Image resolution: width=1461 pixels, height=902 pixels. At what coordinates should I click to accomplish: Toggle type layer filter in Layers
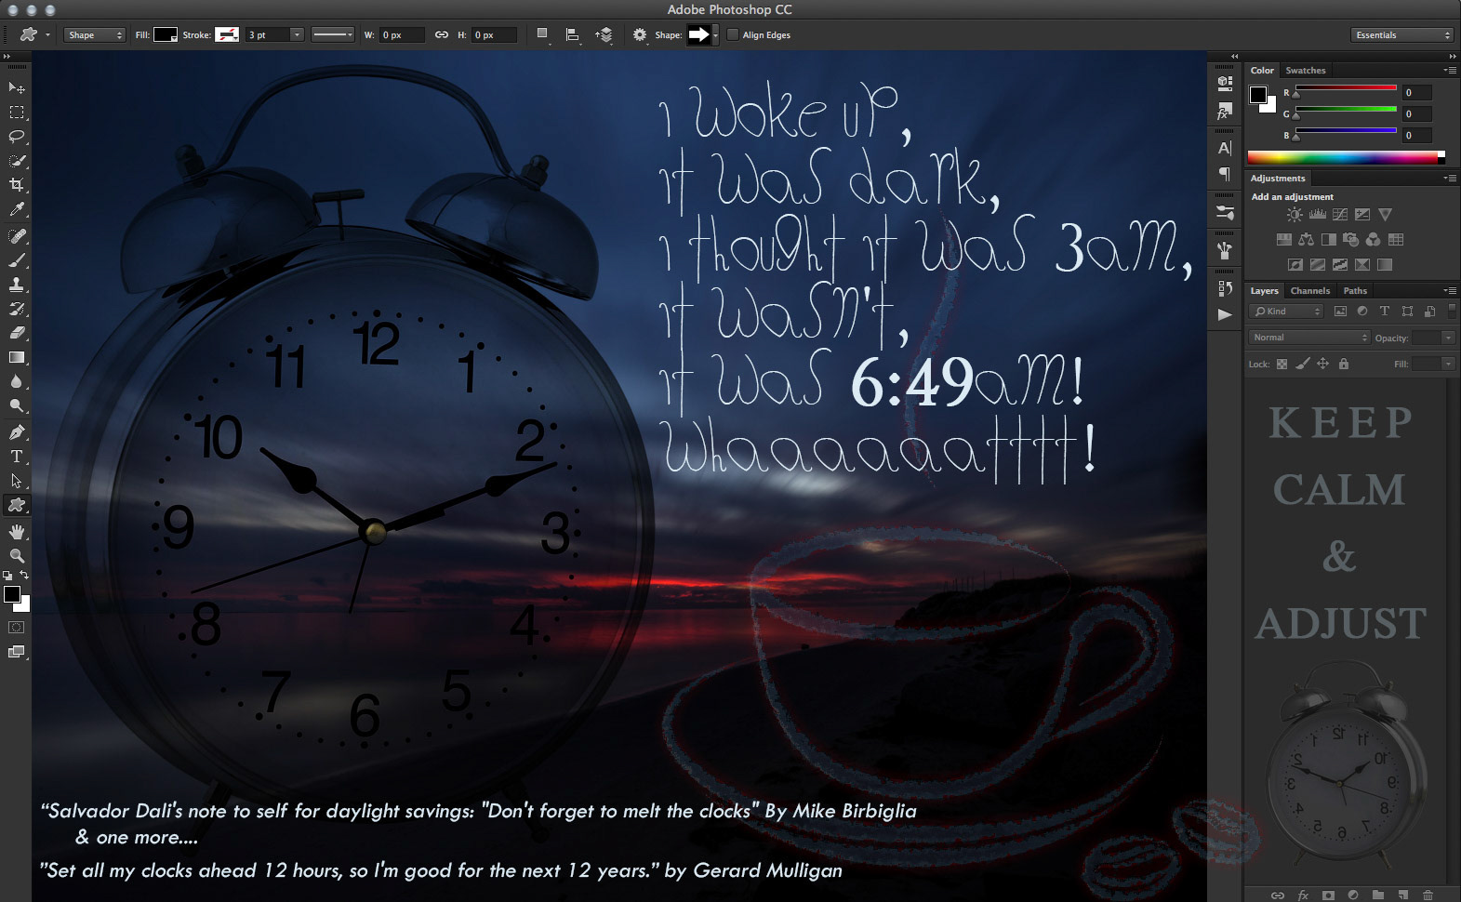pos(1385,312)
